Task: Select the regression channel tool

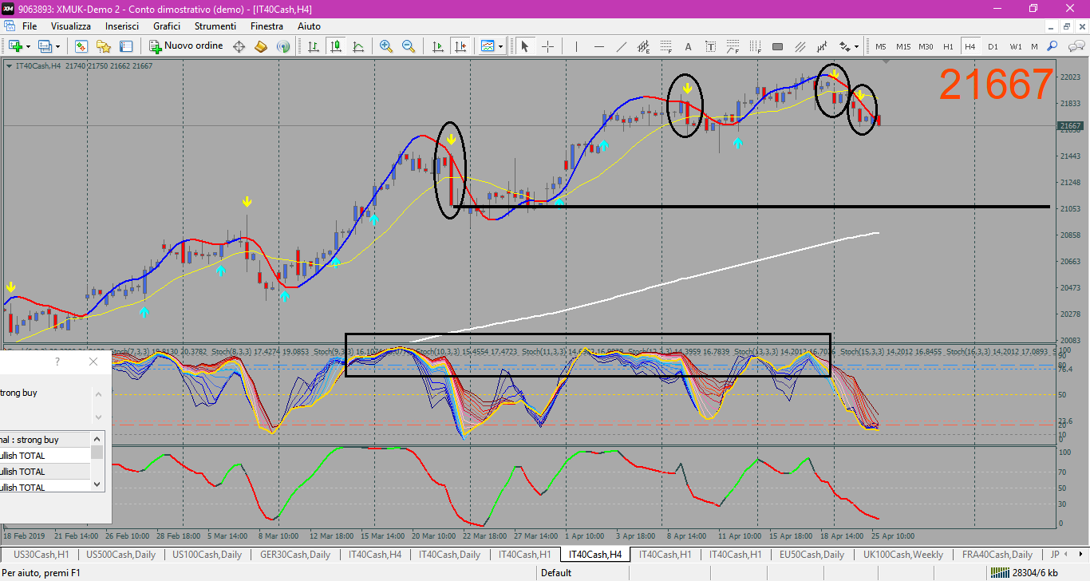Action: 822,46
